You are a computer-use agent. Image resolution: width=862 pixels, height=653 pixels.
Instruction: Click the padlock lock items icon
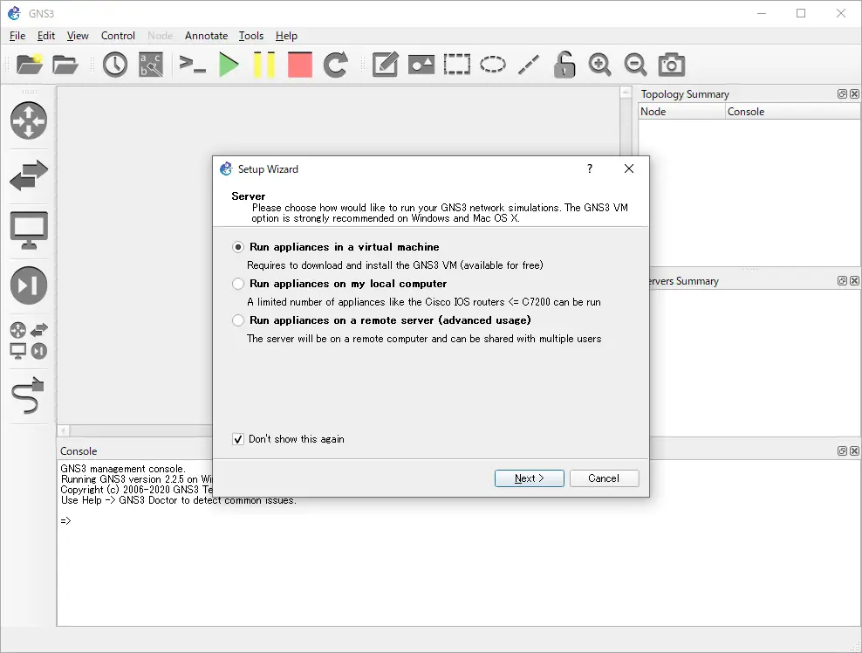[564, 65]
